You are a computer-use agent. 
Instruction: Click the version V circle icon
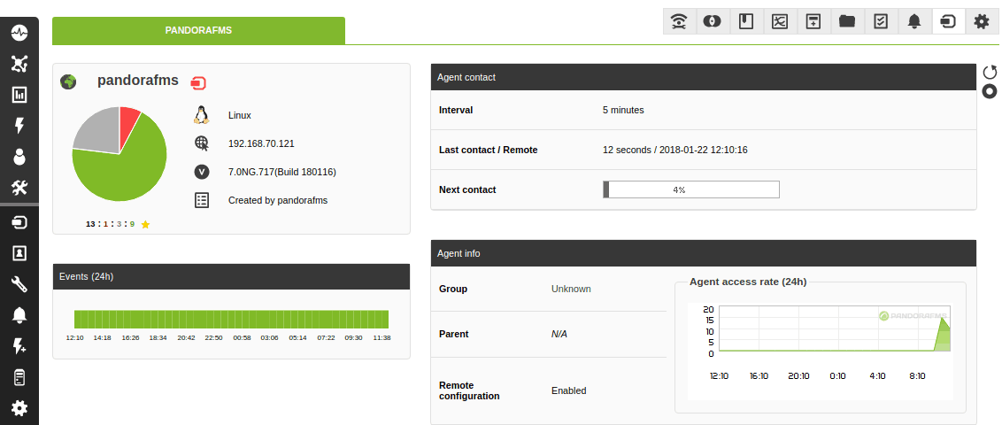click(202, 172)
